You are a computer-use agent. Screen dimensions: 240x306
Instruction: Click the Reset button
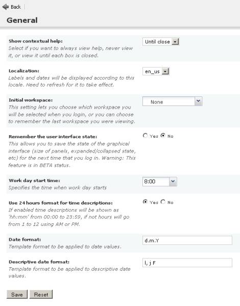click(41, 294)
